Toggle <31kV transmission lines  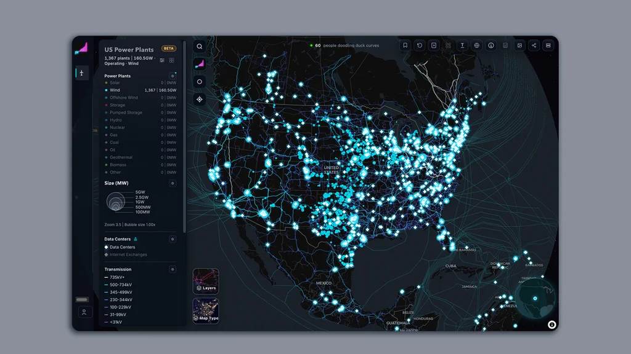113,322
